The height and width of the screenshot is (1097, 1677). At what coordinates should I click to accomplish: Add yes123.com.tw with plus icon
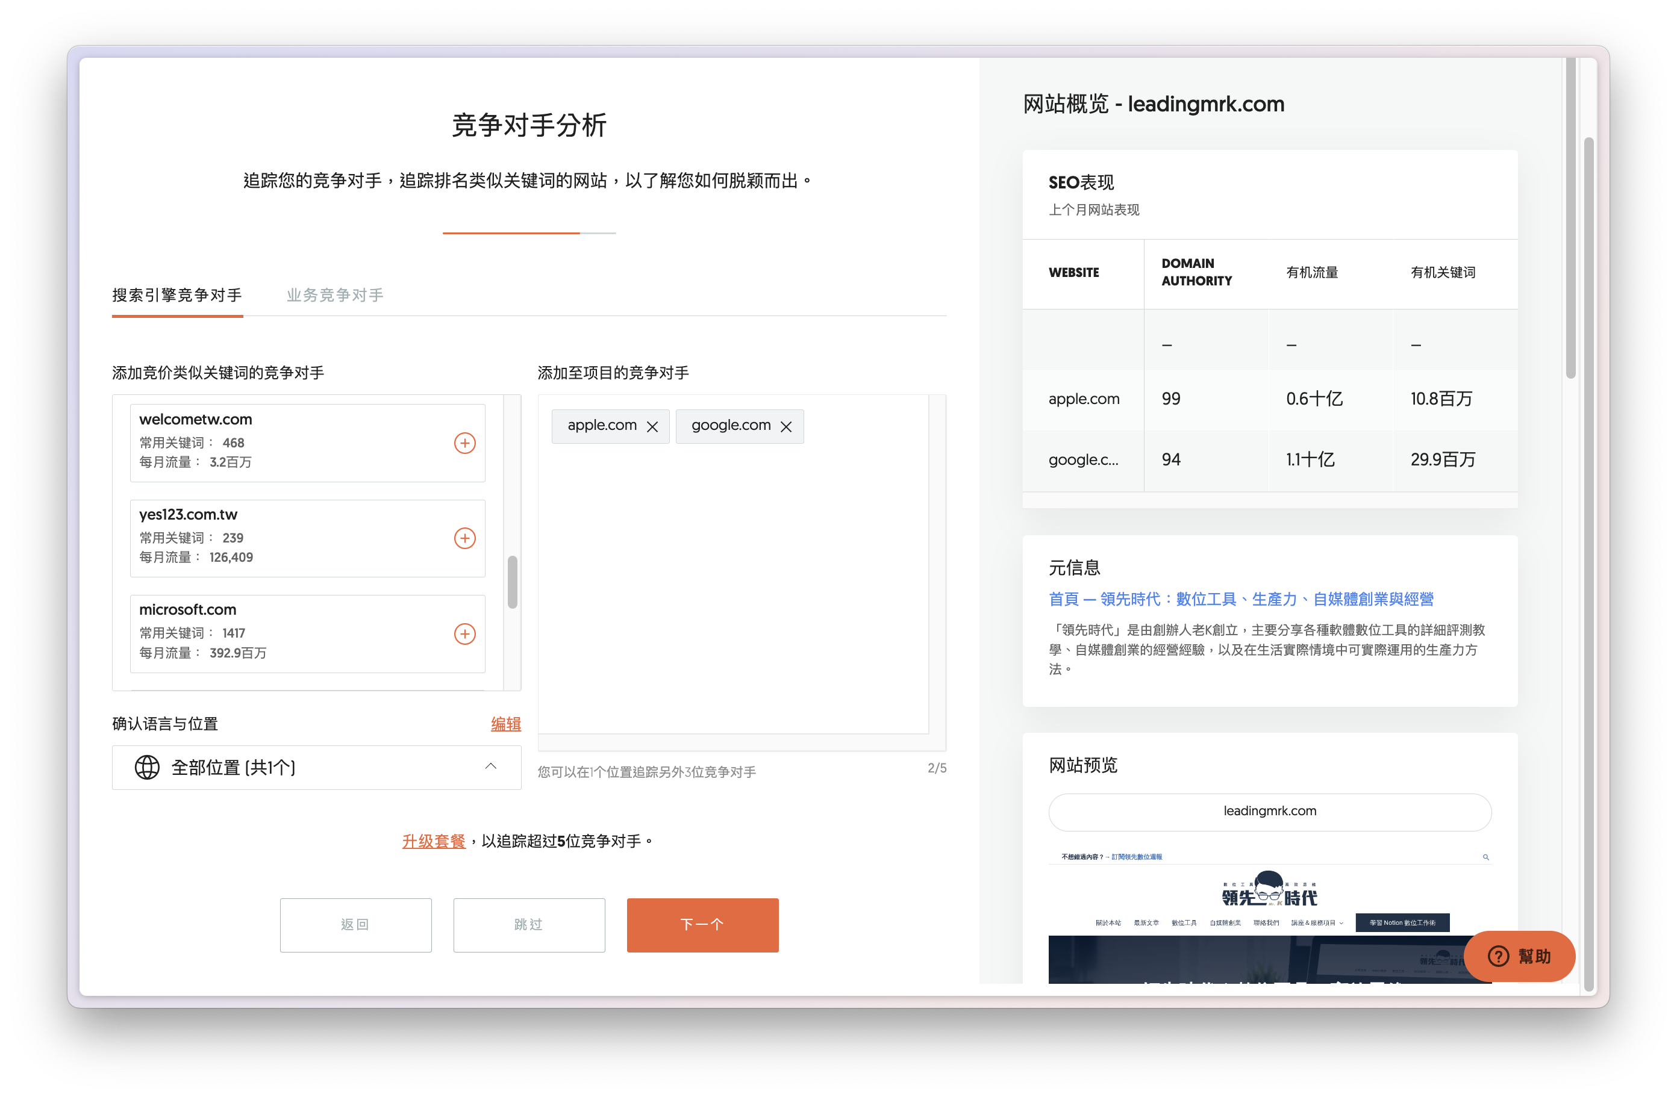(x=464, y=538)
